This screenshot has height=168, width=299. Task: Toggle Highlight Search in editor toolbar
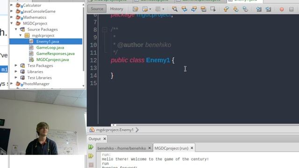click(203, 9)
